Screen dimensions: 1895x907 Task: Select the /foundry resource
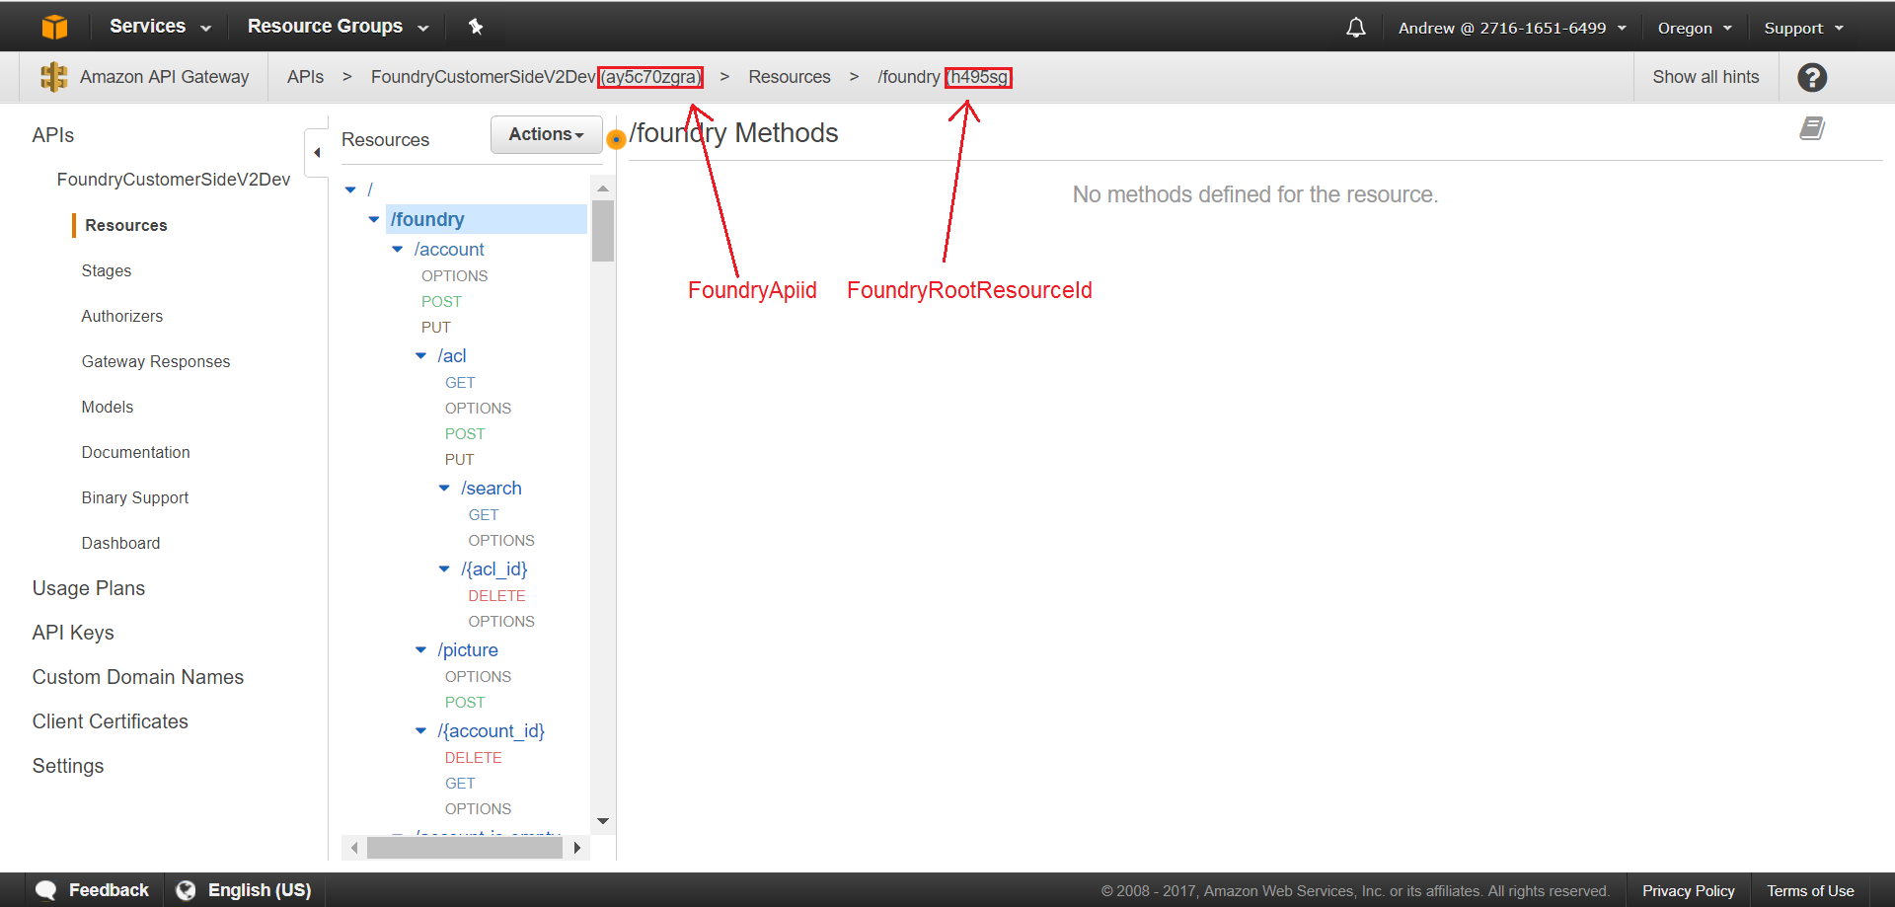point(427,219)
